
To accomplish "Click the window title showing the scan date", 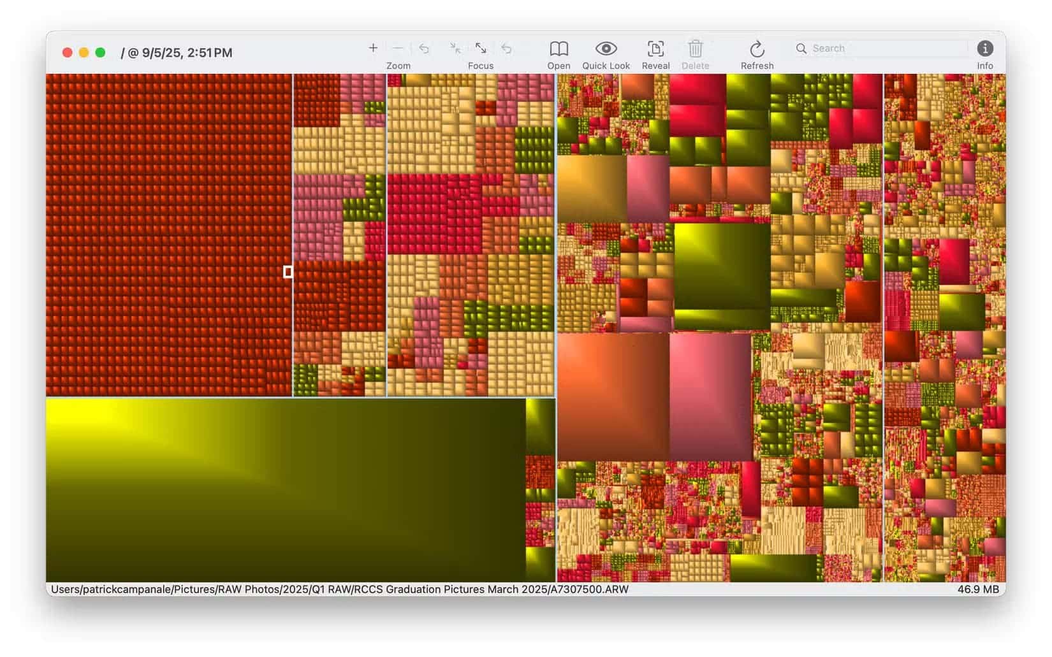I will [177, 52].
